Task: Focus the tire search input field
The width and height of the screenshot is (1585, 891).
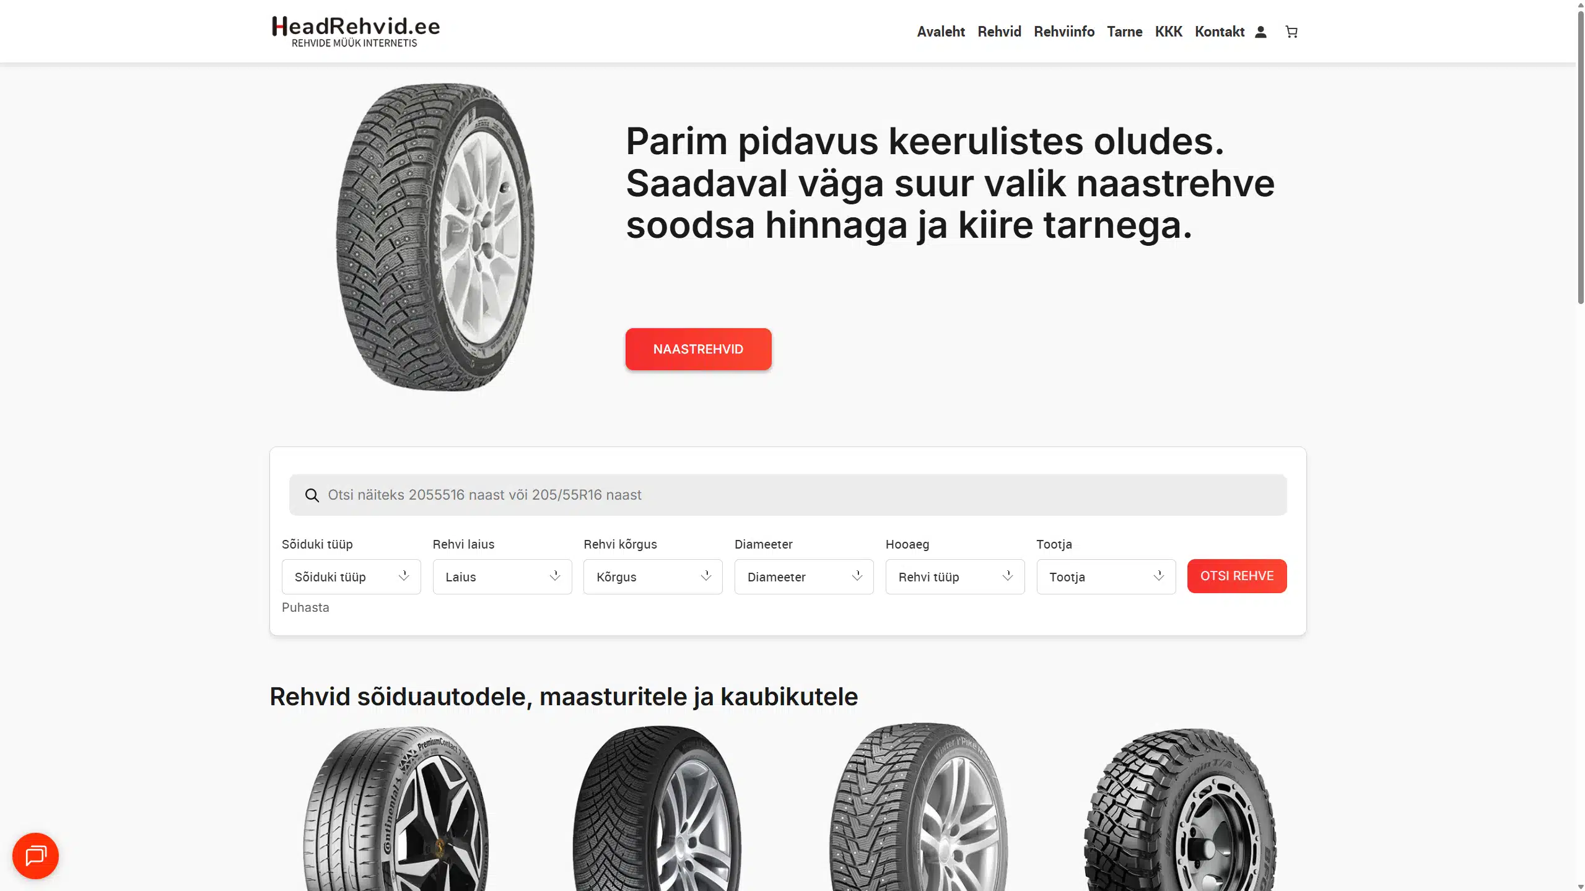Action: [788, 495]
